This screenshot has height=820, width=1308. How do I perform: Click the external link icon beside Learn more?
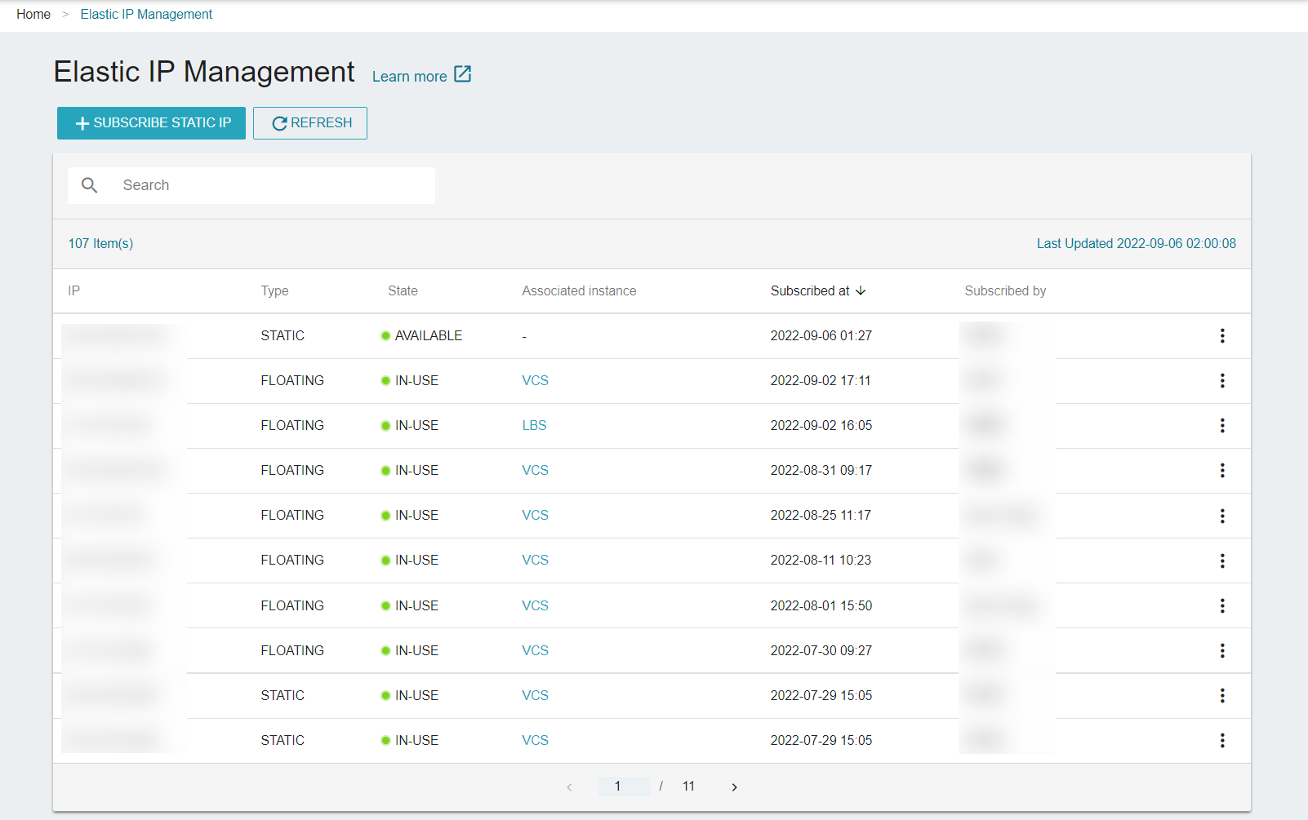pos(463,74)
